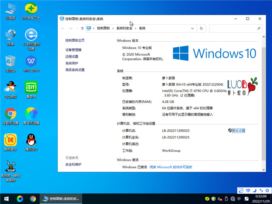Open 远程设置 link
272x204 pixels.
tap(72, 57)
